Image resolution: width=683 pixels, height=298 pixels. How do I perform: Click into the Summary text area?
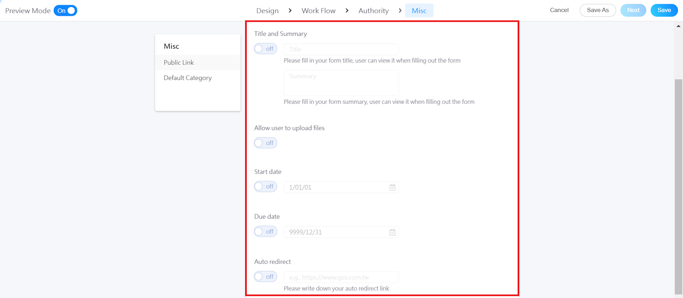coord(341,83)
